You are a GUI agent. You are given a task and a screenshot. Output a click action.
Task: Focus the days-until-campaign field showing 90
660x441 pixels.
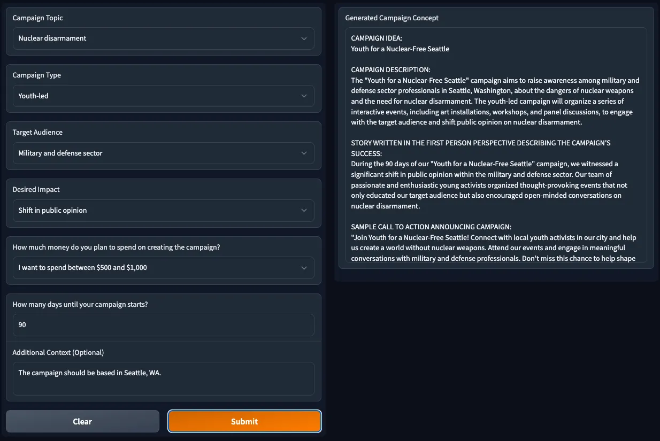coord(163,324)
